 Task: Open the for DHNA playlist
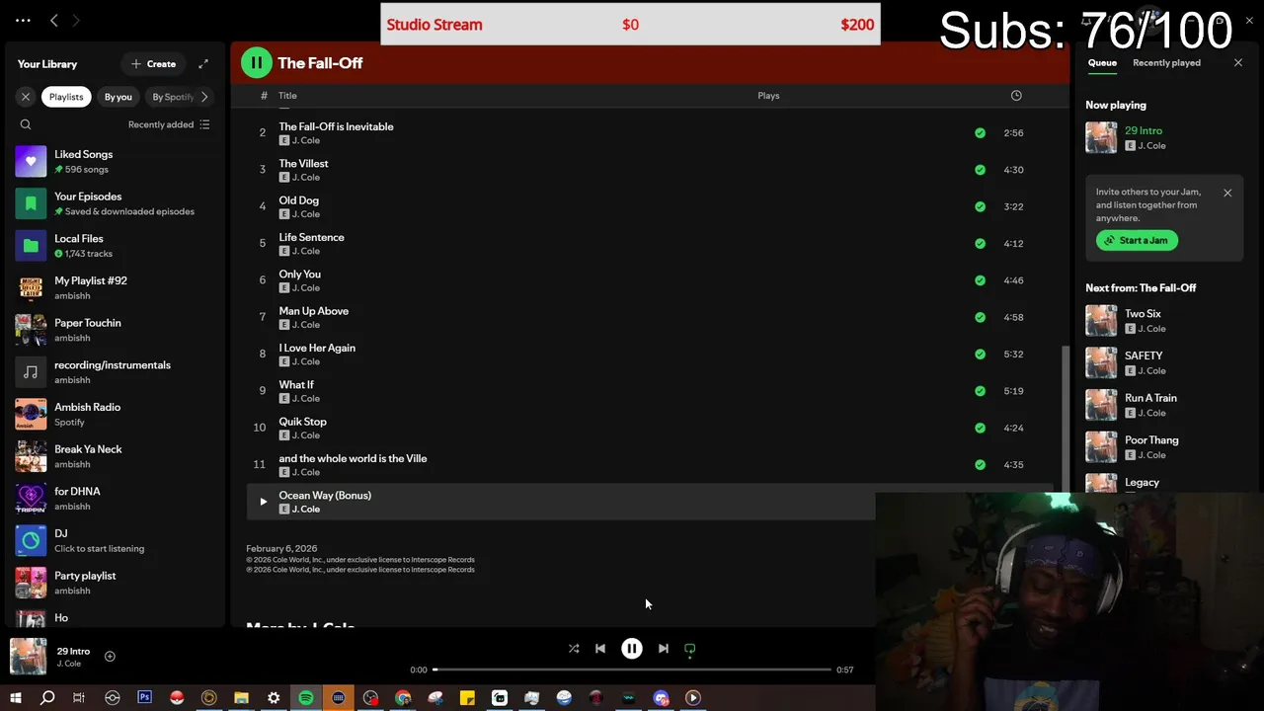[114, 499]
